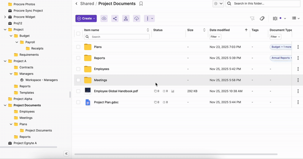
Task: Bookmark the Project Documents folder
Action: click(141, 4)
